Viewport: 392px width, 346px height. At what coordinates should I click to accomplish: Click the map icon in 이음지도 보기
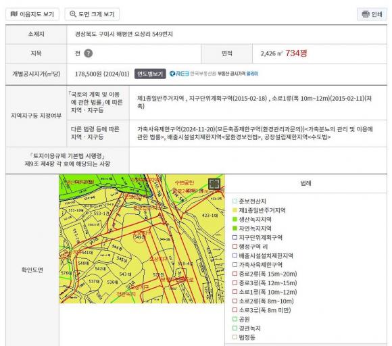click(x=14, y=14)
